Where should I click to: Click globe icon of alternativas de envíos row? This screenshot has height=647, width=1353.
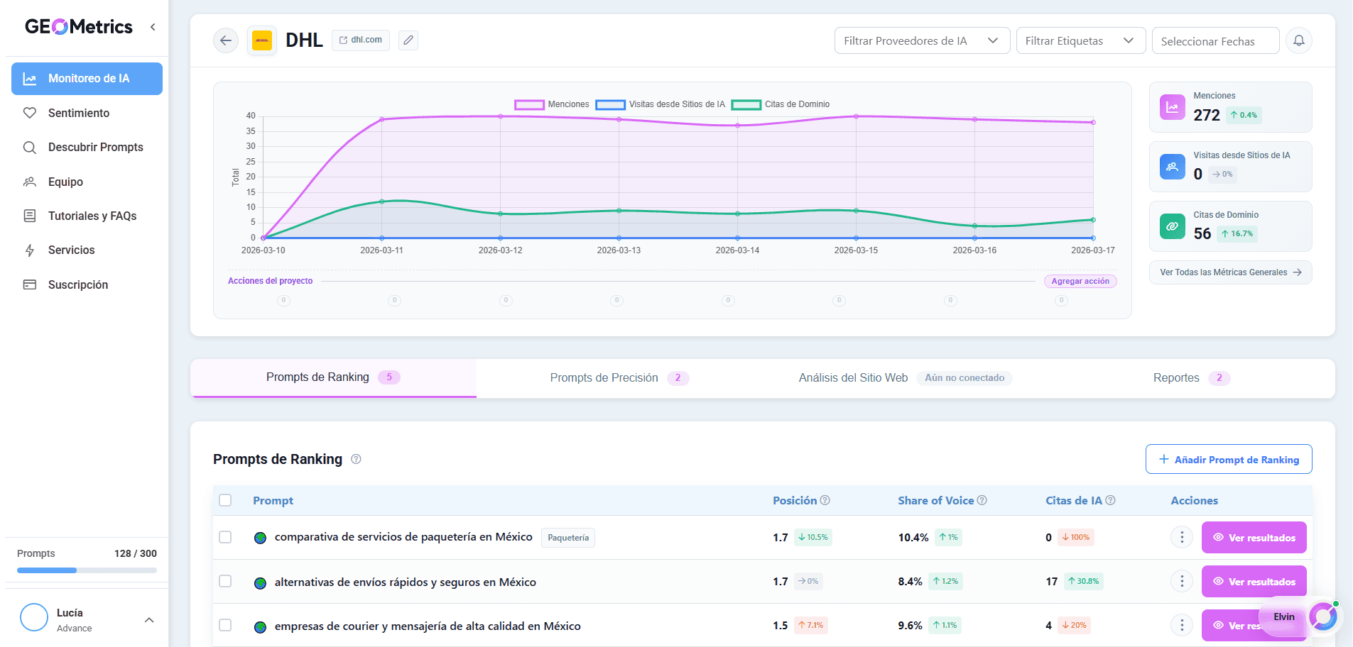pyautogui.click(x=260, y=582)
